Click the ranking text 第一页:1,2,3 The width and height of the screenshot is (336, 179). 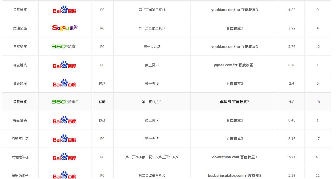(x=152, y=102)
